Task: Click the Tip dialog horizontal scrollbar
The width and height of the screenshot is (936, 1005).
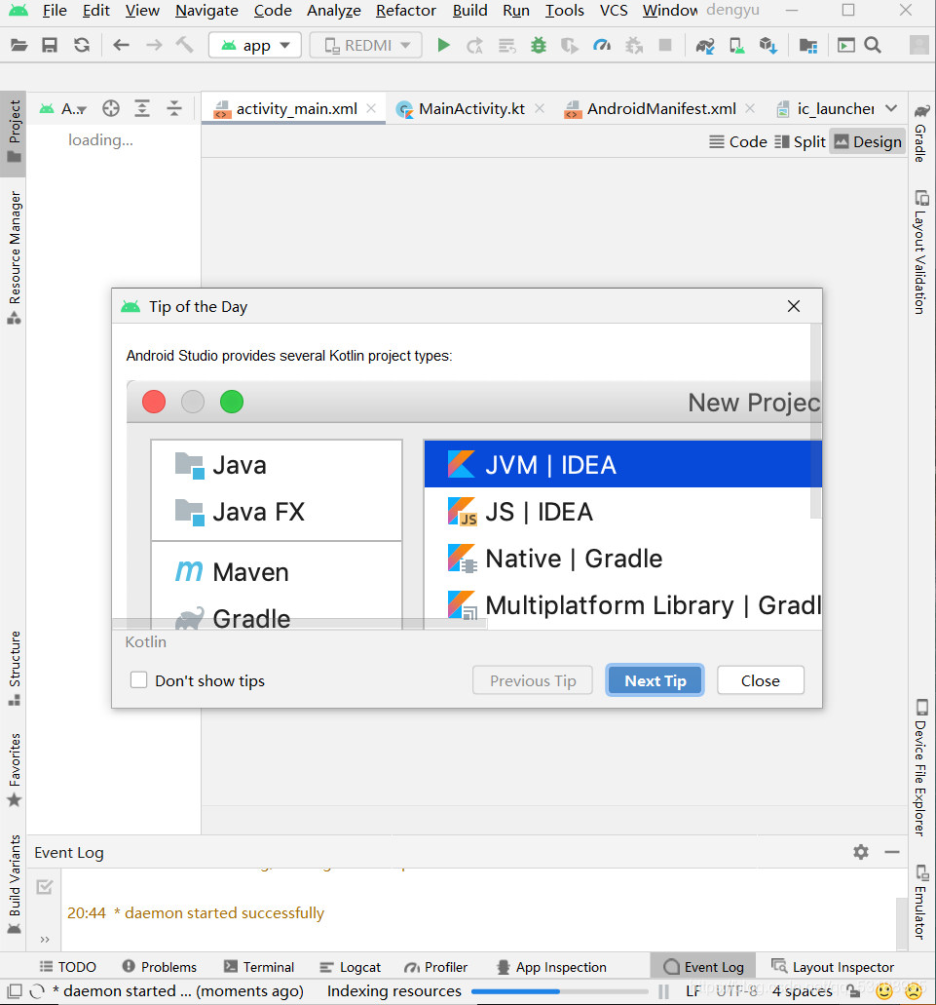Action: (x=299, y=624)
